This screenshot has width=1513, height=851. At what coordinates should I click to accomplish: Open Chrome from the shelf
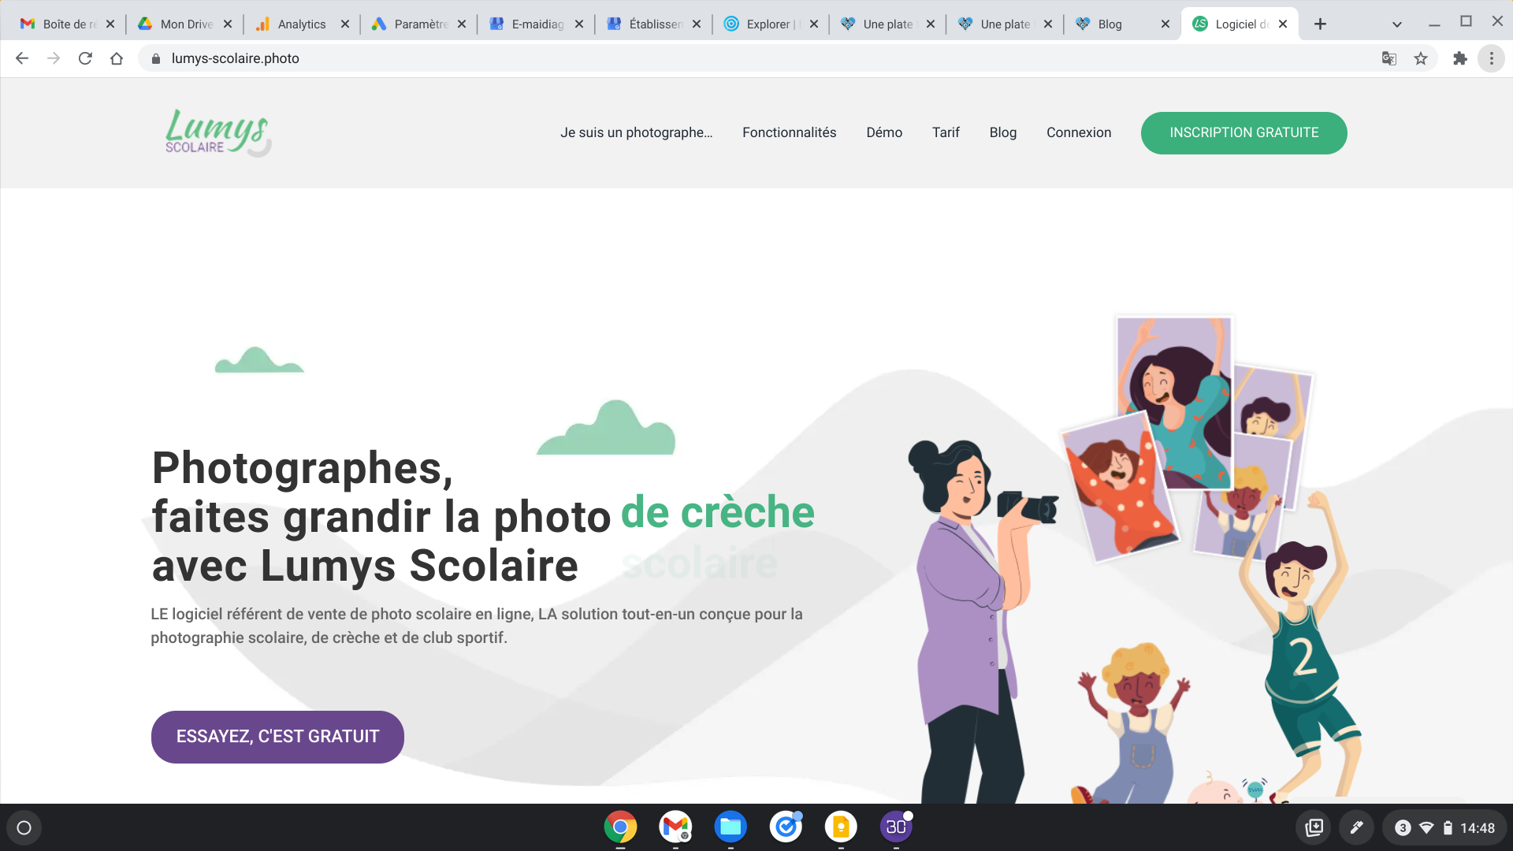(620, 827)
